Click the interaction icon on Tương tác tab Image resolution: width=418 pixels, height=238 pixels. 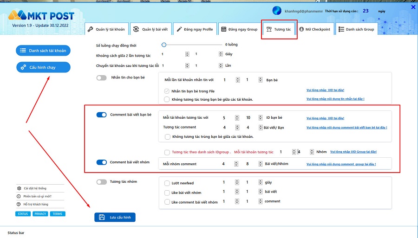tap(269, 29)
